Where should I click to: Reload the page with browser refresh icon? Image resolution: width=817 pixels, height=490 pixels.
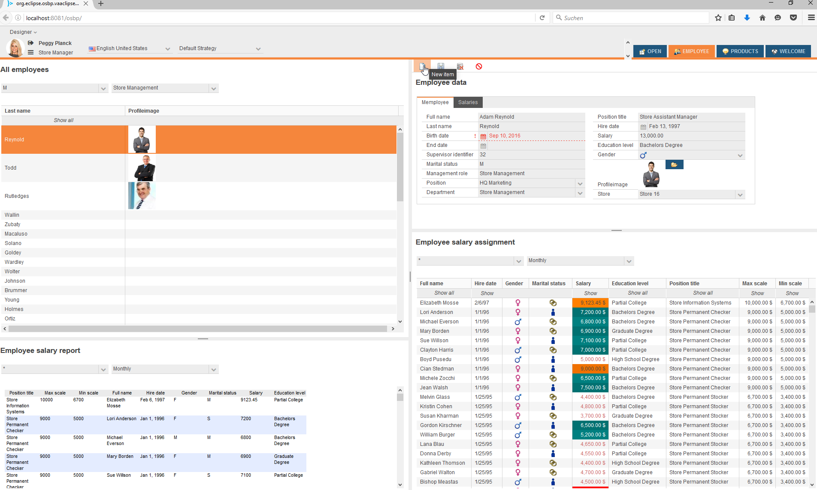[542, 18]
